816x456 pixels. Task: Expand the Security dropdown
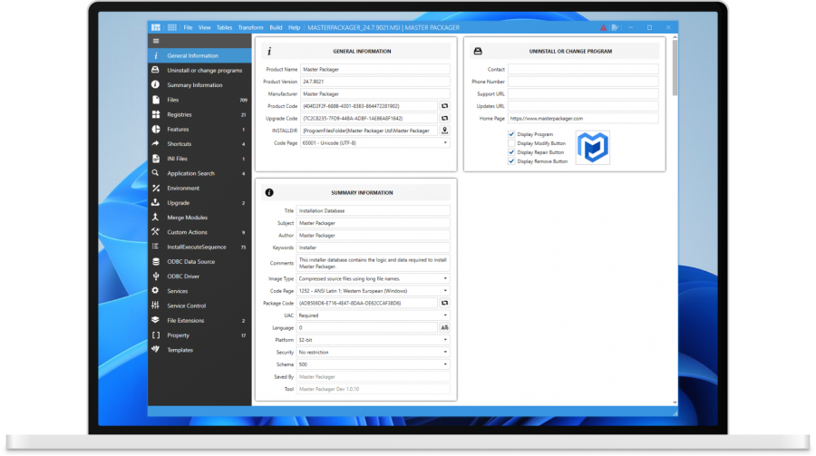point(445,353)
